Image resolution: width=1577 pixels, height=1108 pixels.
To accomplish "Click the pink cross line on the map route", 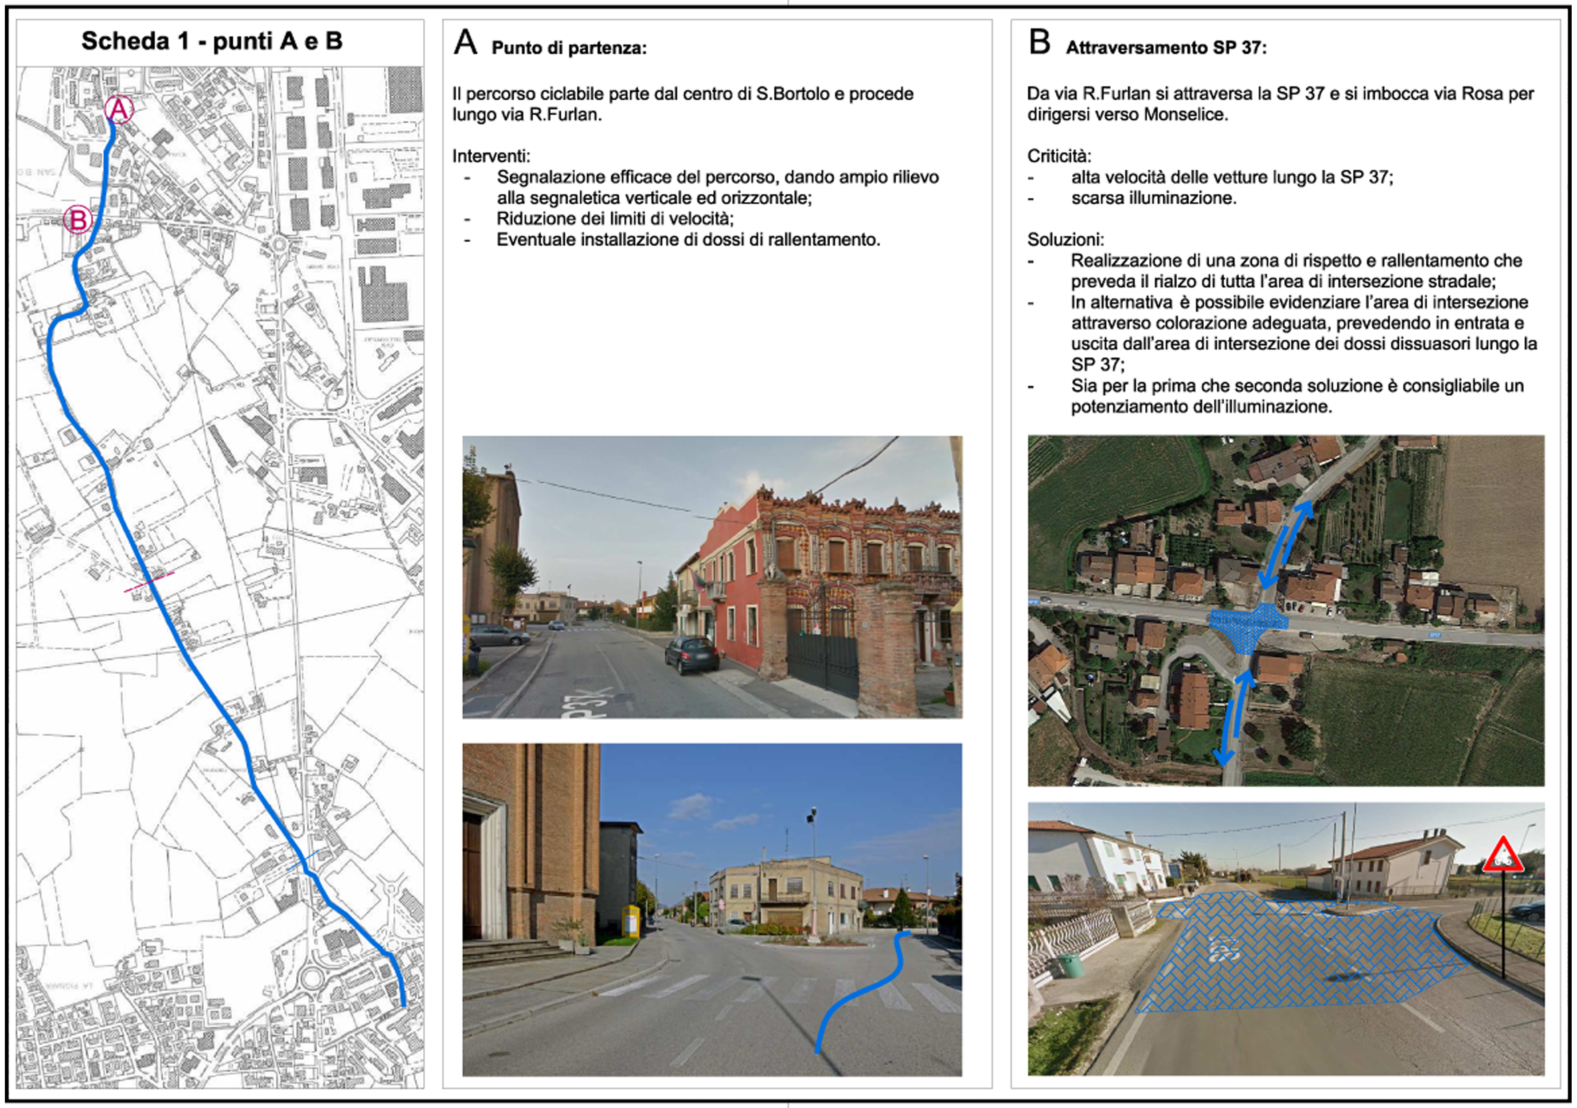I will click(x=148, y=582).
